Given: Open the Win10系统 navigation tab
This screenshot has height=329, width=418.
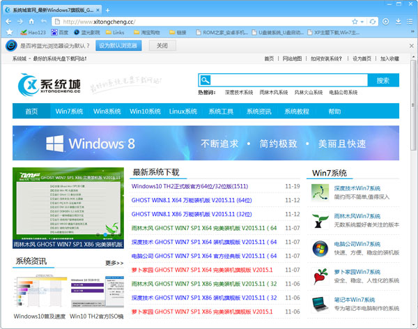Looking at the screenshot, I should pos(145,111).
